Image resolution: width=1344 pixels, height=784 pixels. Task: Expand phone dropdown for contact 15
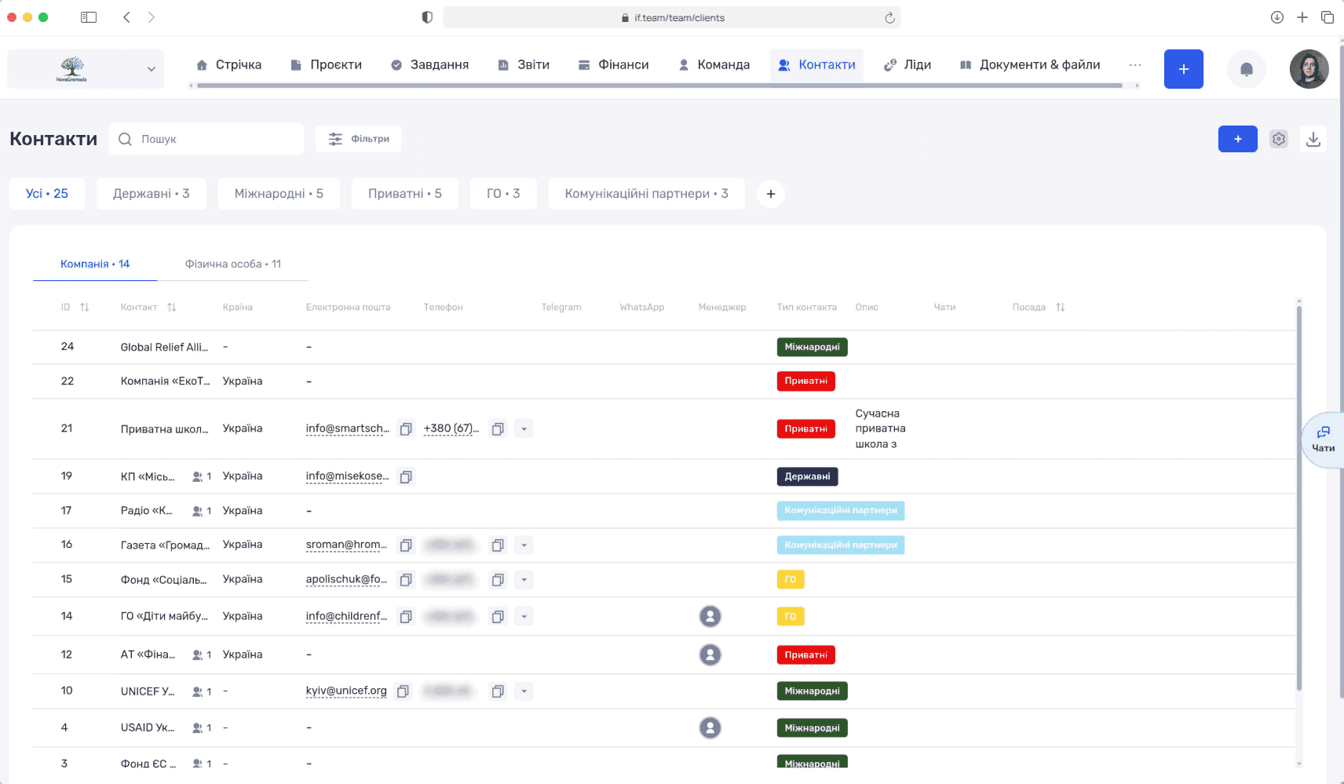pyautogui.click(x=524, y=580)
